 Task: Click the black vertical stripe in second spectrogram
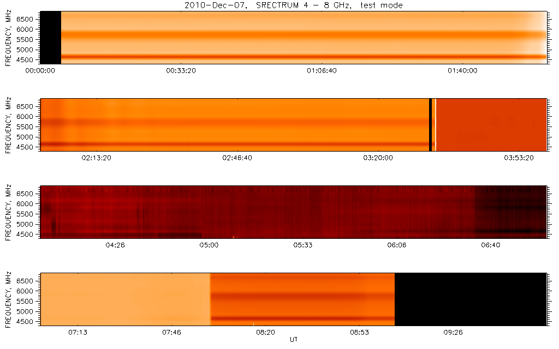(431, 124)
